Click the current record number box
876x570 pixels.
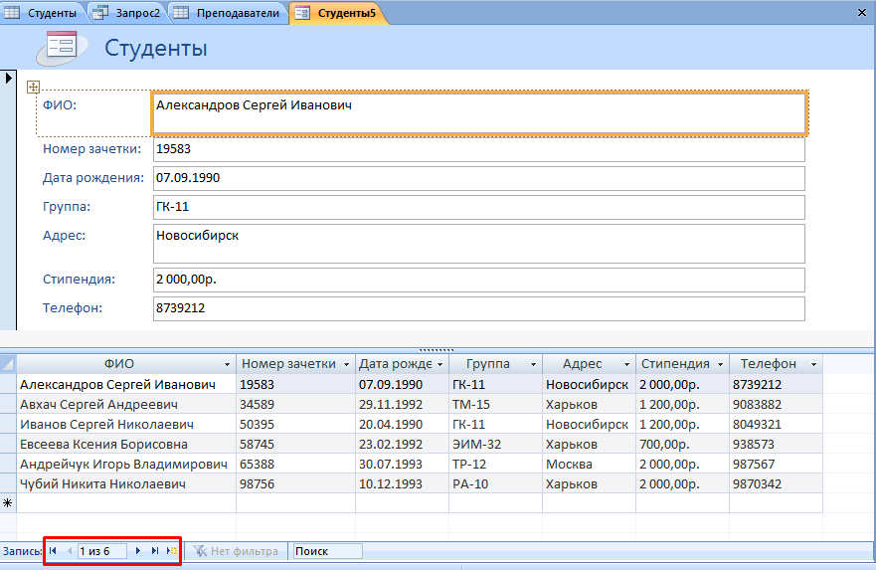coord(101,551)
